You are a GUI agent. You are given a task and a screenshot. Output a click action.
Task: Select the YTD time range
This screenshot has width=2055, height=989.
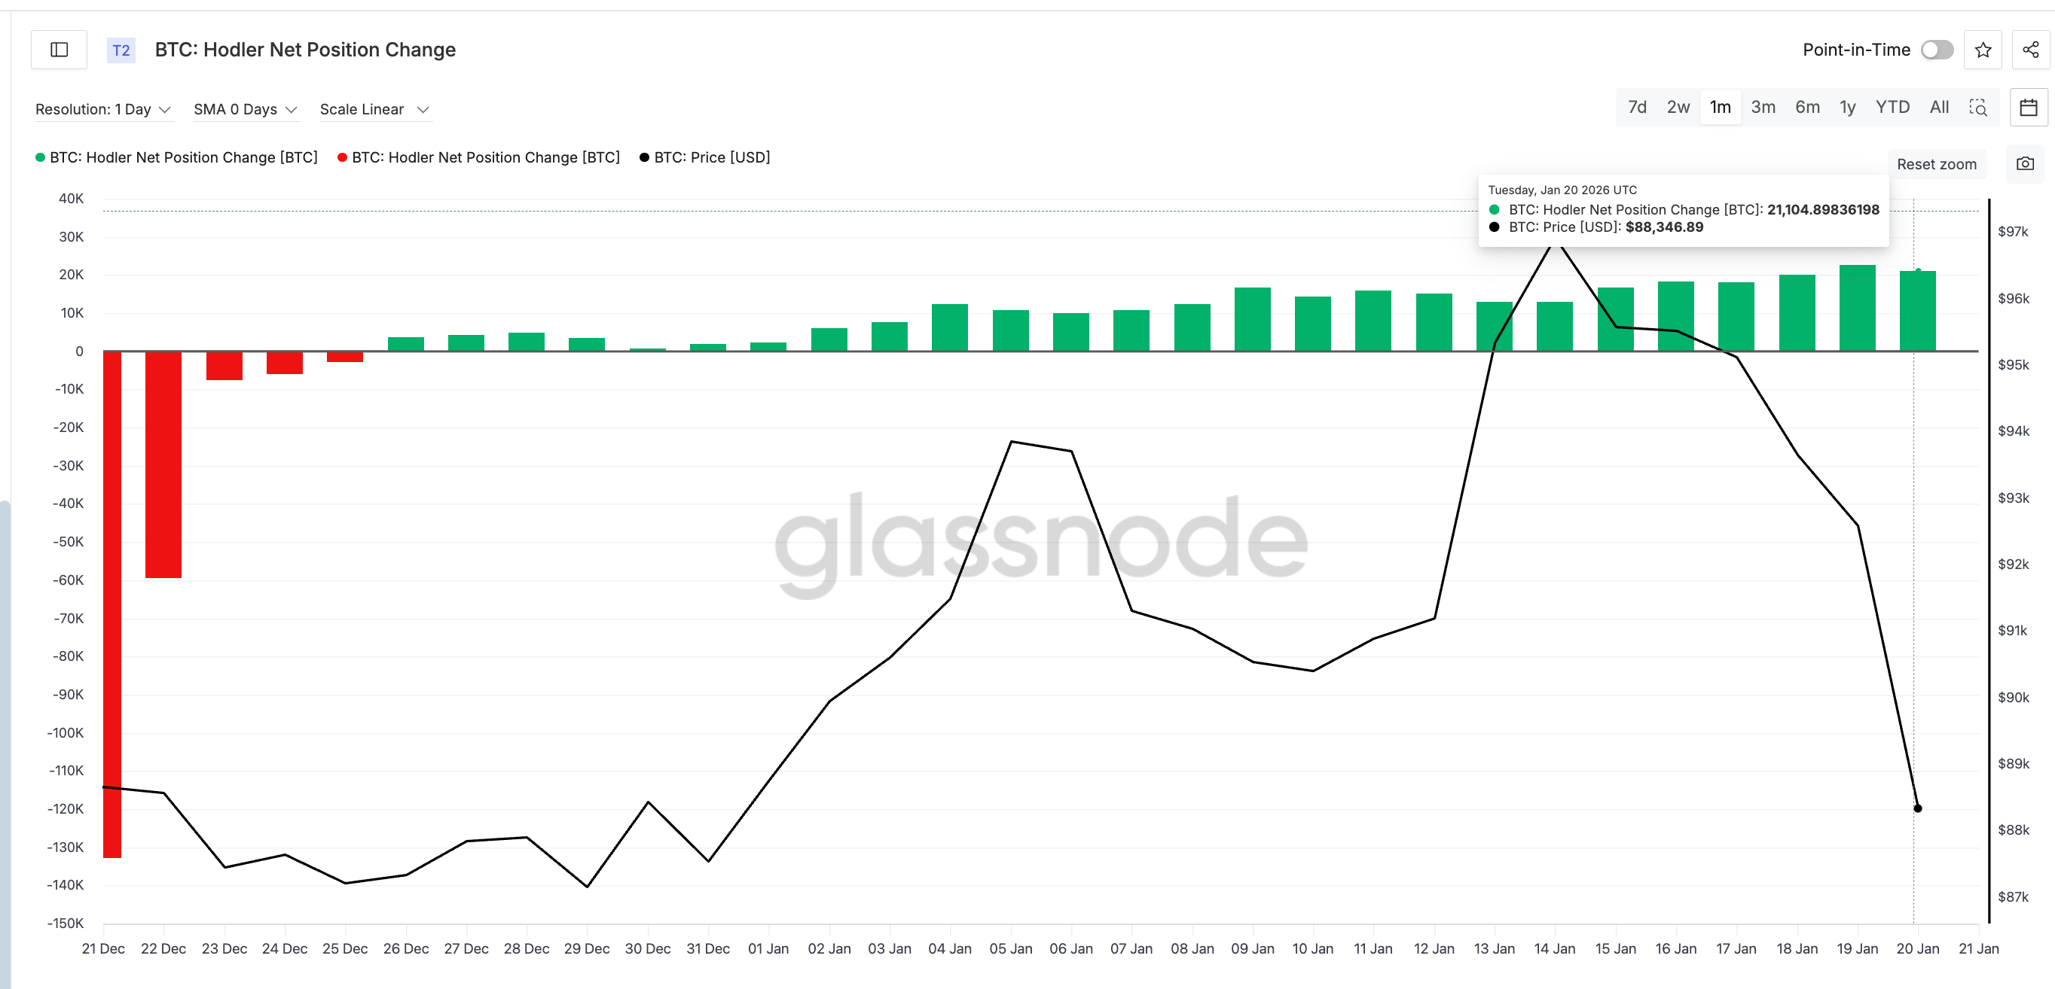click(1892, 107)
